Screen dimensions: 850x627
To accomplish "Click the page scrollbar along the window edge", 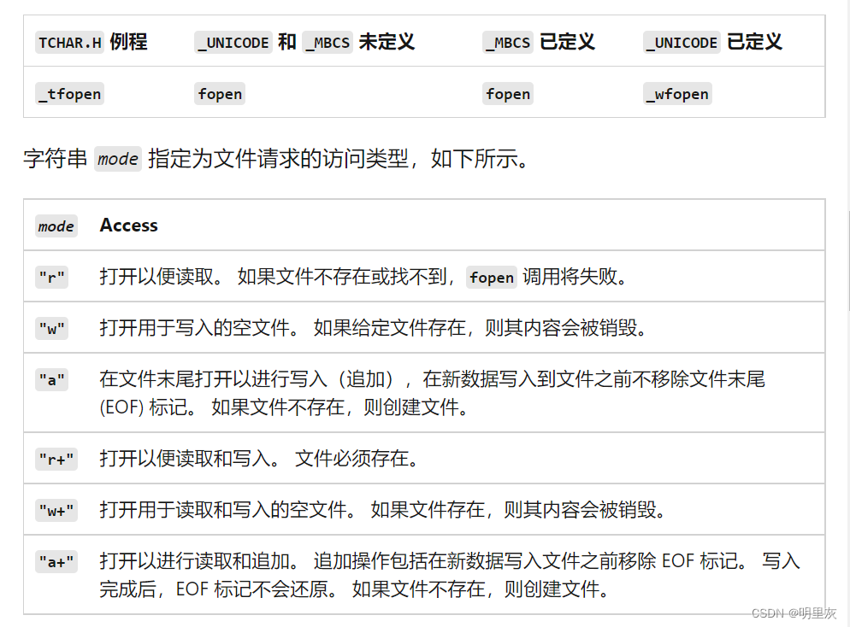I will click(x=847, y=260).
